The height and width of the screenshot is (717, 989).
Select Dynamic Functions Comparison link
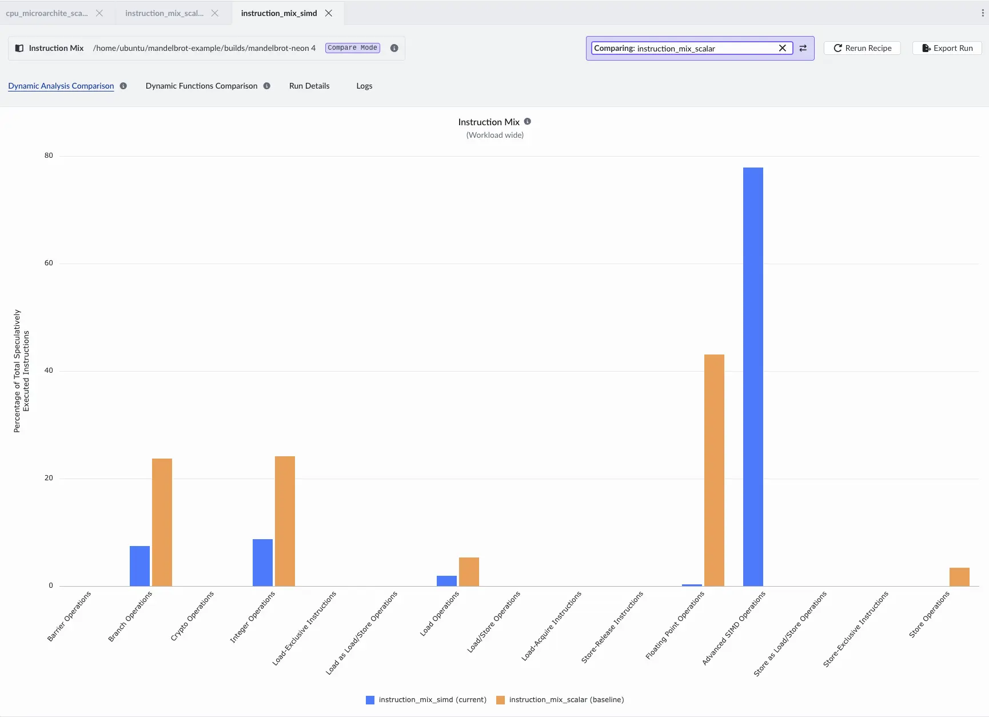(201, 86)
